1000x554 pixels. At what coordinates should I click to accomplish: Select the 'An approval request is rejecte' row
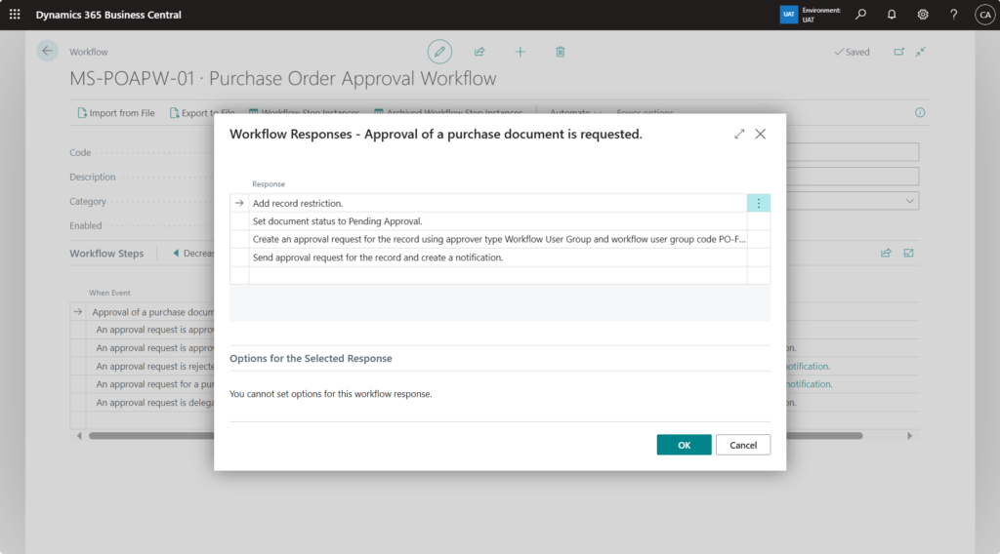153,366
